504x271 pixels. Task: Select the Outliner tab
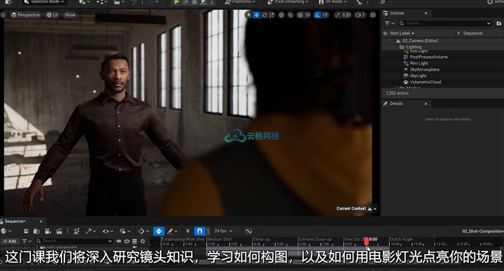(396, 13)
